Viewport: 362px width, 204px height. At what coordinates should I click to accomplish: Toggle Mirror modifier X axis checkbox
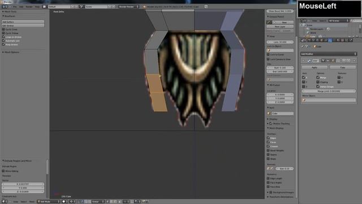[304, 78]
